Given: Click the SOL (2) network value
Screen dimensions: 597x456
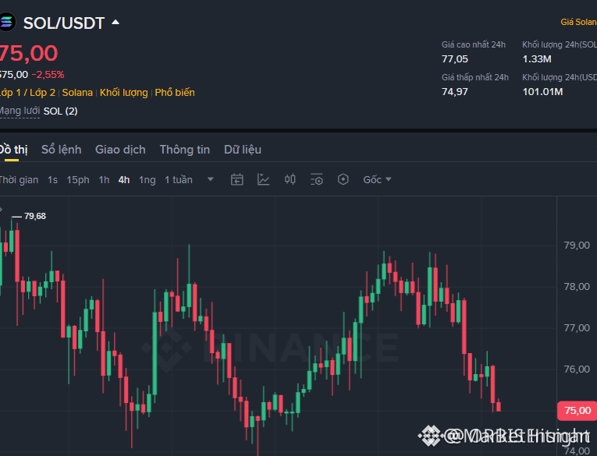Looking at the screenshot, I should click(61, 111).
